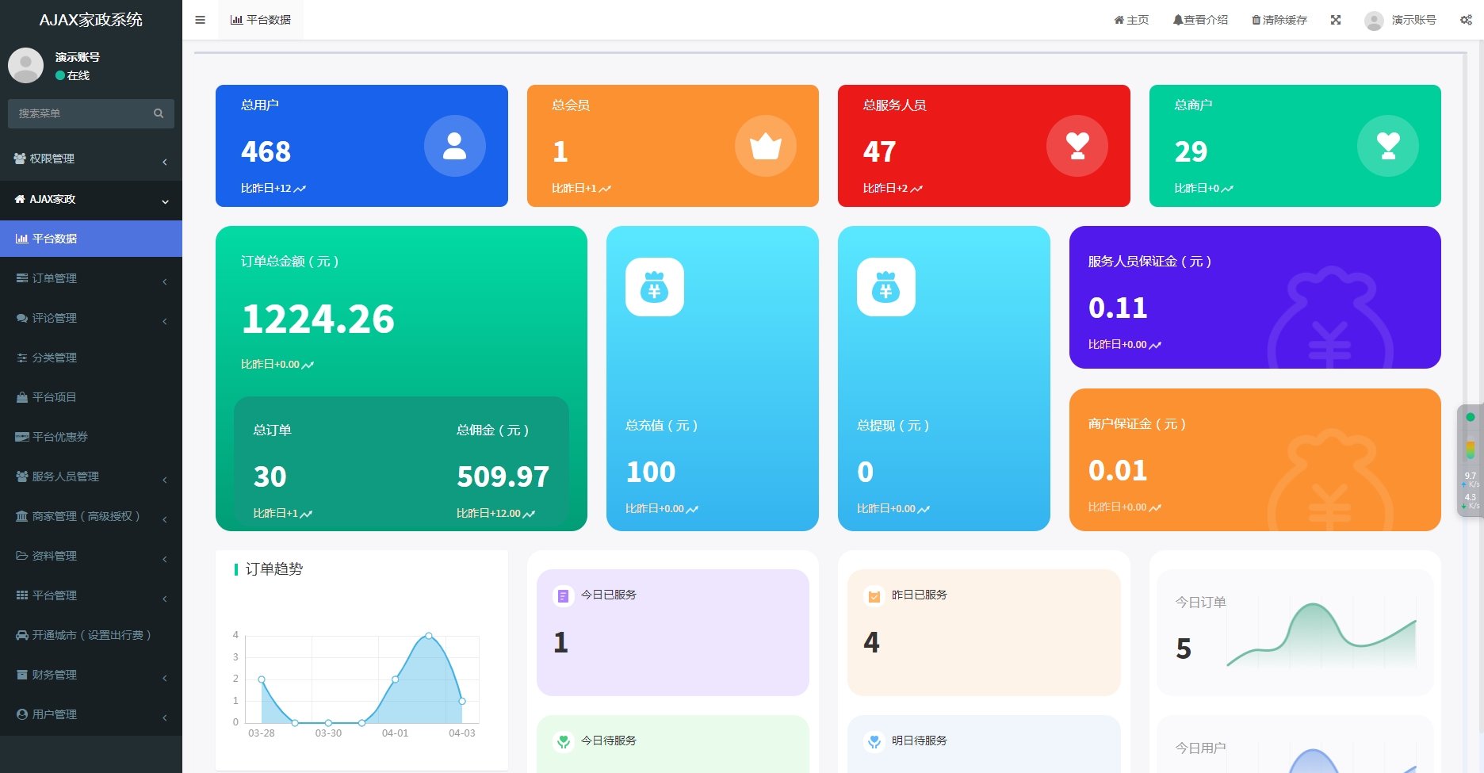The image size is (1484, 773).
Task: Expand the 订单管理 submenu
Action: (91, 278)
